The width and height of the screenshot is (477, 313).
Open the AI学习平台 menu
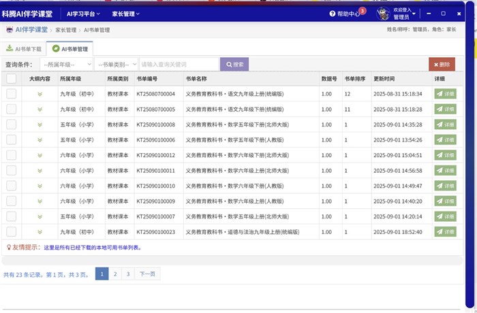point(83,14)
